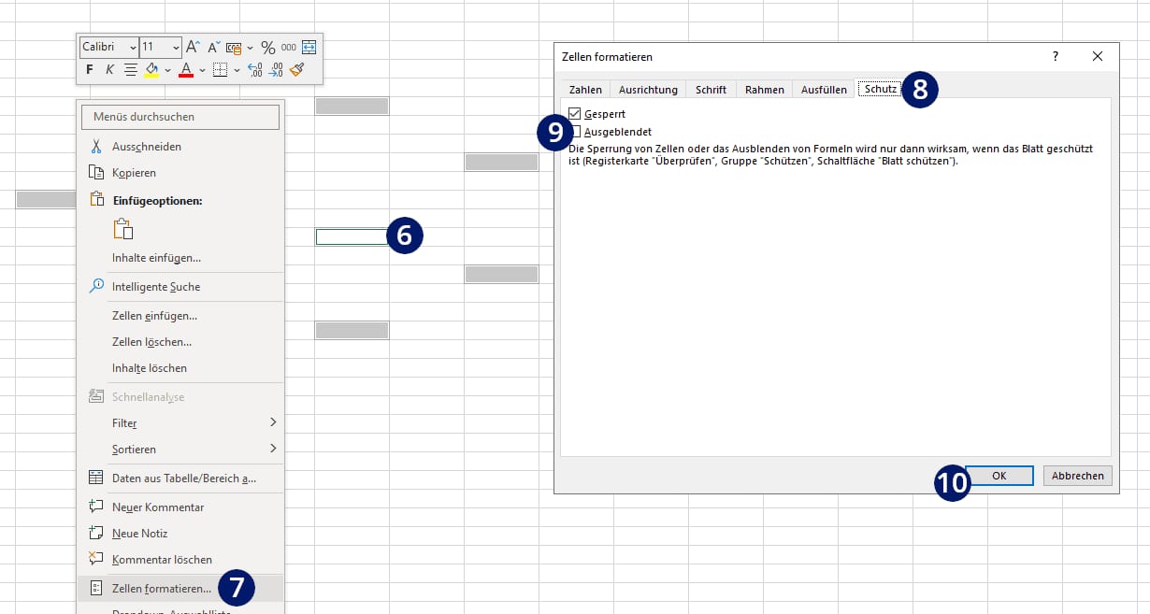Switch to the Rahmen tab

[764, 90]
